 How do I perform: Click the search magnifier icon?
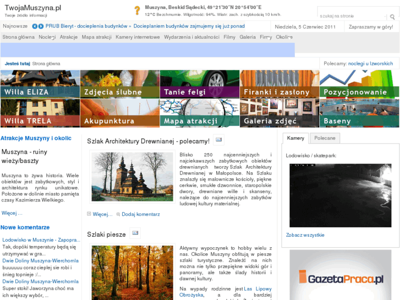click(x=392, y=17)
